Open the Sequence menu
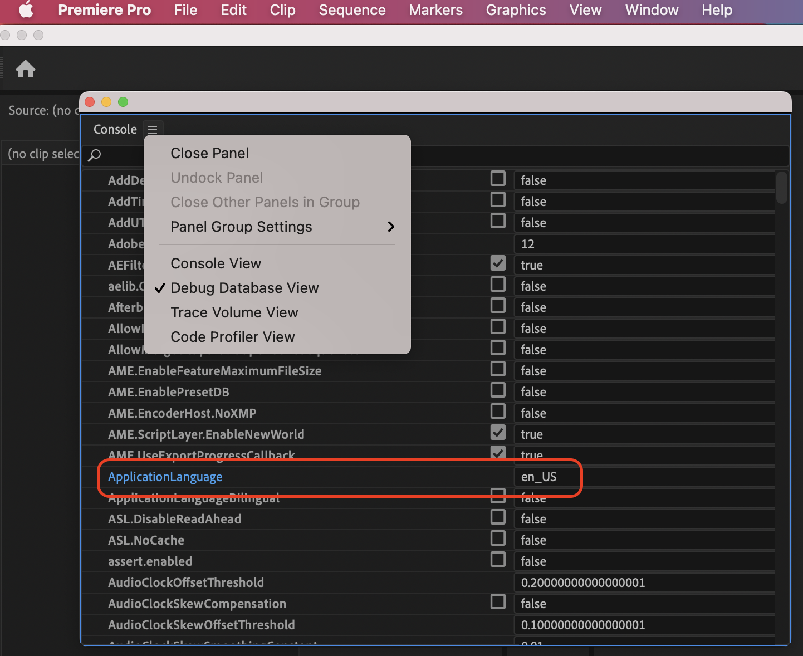The image size is (803, 656). (x=352, y=10)
